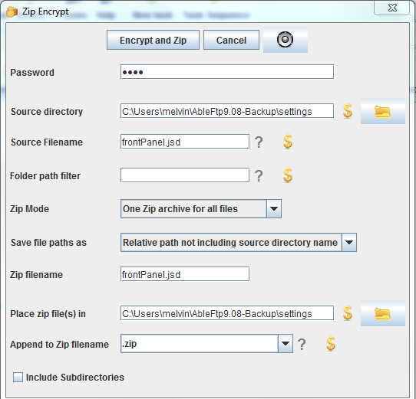Browse folder for Place zip file(s) in
Screen dimensions: 416x399
[x=382, y=313]
